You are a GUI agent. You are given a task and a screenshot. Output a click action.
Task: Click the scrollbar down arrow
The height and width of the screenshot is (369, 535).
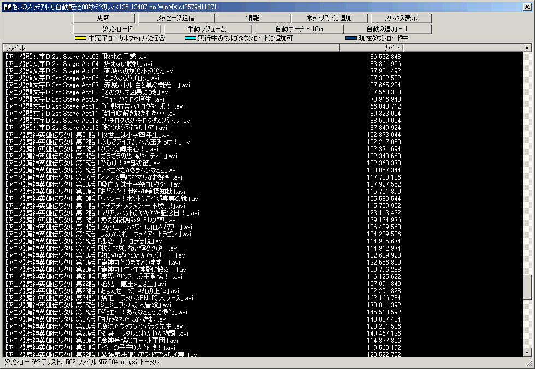[x=527, y=353]
